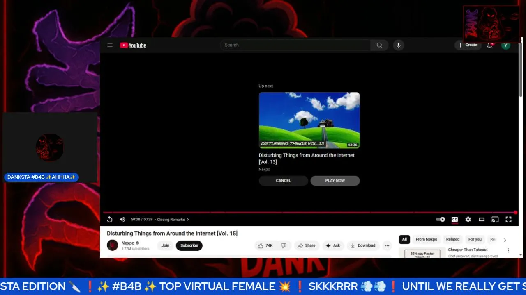Viewport: 526px width, 295px height.
Task: Enter full screen mode
Action: click(x=508, y=220)
